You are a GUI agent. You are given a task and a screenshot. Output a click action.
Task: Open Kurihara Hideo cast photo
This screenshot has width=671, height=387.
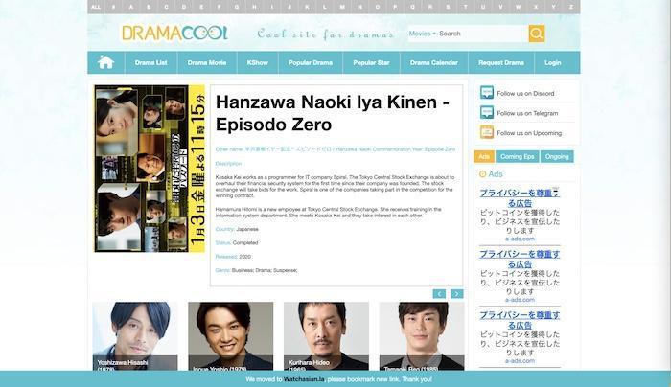(x=326, y=336)
